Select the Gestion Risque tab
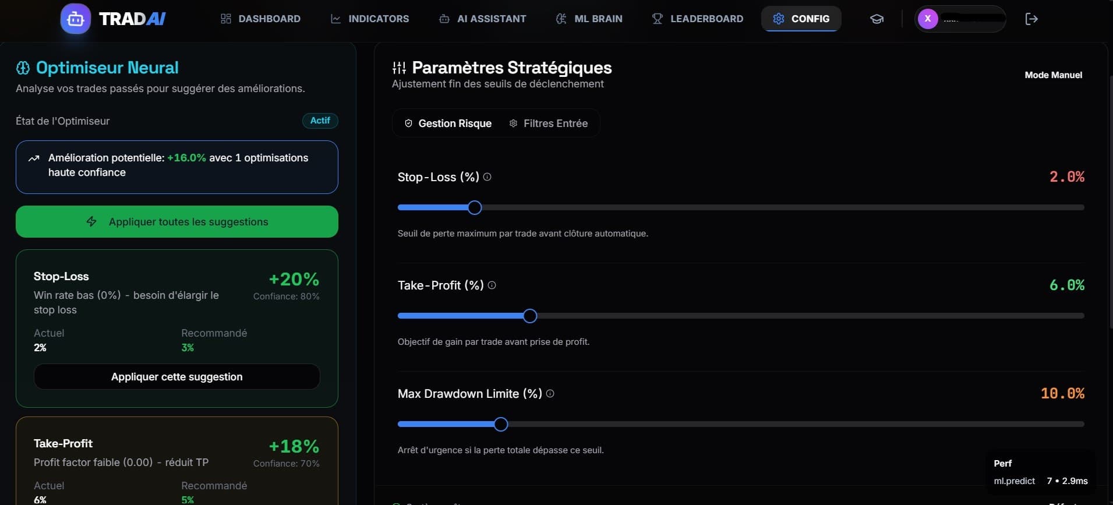1113x505 pixels. tap(448, 123)
